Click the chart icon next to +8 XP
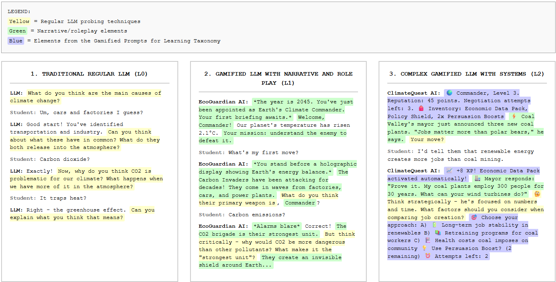 pos(449,171)
